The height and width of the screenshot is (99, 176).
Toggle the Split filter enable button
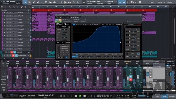pyautogui.click(x=127, y=54)
